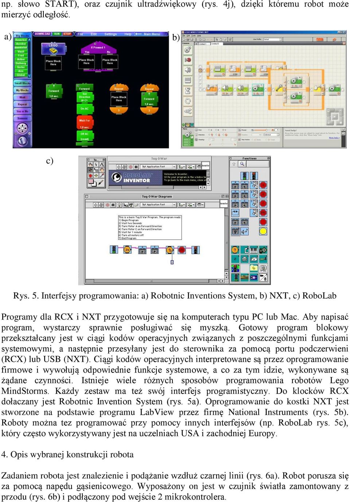The height and width of the screenshot is (502, 350).
Task: Select Port B radio button
Action: click(215, 130)
